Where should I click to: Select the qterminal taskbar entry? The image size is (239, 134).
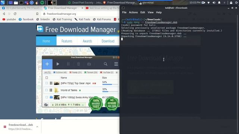pyautogui.click(x=155, y=3)
